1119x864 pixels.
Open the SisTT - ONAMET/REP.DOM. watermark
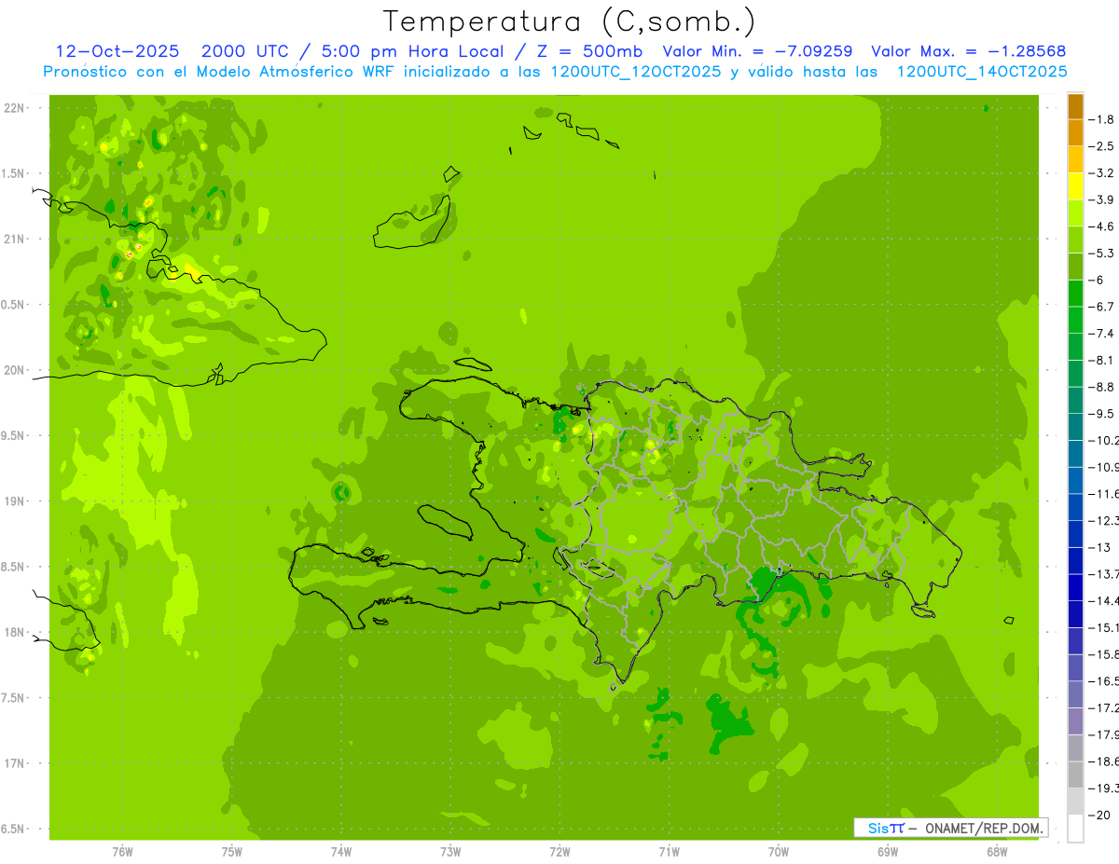pyautogui.click(x=950, y=828)
